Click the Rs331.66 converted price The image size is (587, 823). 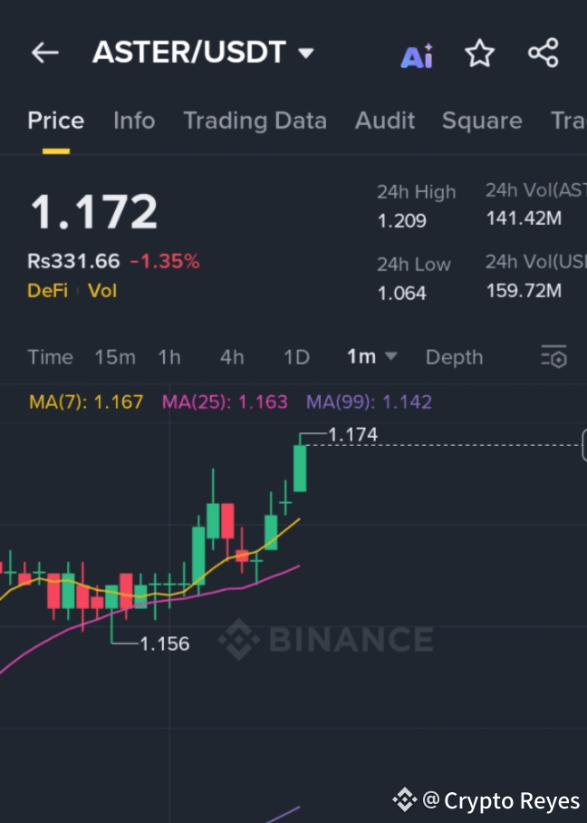[x=73, y=261]
